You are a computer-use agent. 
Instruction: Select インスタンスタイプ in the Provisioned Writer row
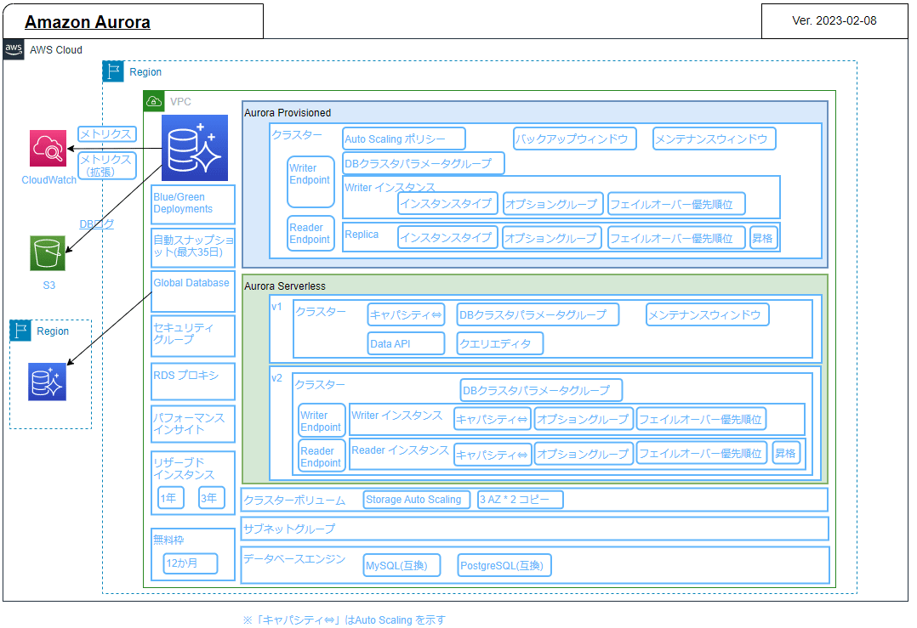448,204
